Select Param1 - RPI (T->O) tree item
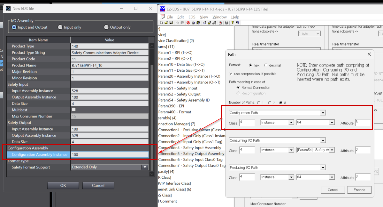Screen dimensions: 383x207 (175, 53)
